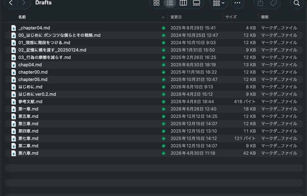Screen dimensions: 307x196
Task: Select the file 第三章.md
Action: (x=28, y=124)
